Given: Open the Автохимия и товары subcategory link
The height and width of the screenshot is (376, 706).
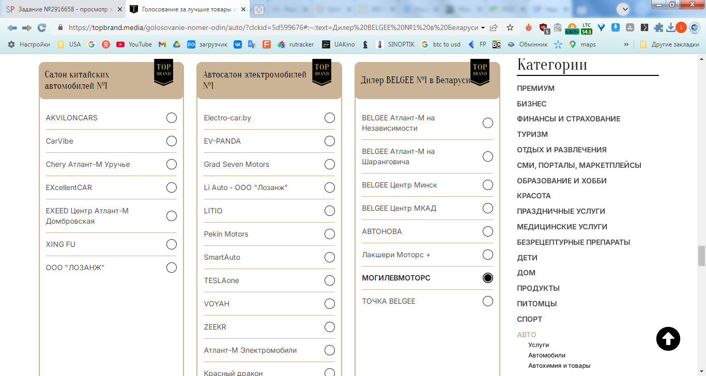Looking at the screenshot, I should pyautogui.click(x=559, y=366).
